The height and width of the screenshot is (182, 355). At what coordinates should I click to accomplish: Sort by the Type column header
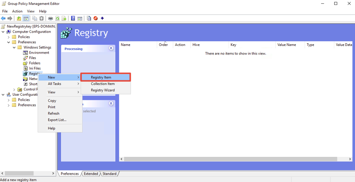click(319, 45)
